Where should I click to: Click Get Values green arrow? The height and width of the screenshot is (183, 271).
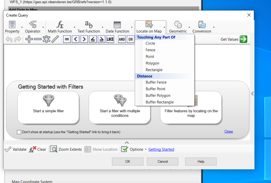[244, 39]
